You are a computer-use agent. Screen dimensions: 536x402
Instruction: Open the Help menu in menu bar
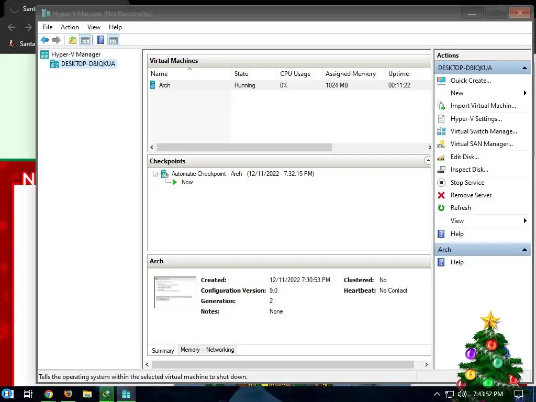pos(115,27)
